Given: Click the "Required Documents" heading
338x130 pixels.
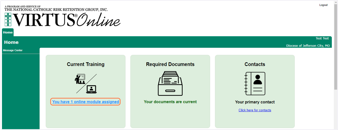Looking at the screenshot, I should point(170,64).
